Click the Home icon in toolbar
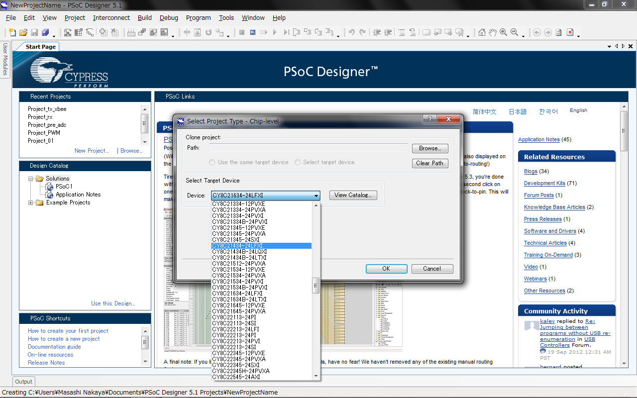Image resolution: width=637 pixels, height=398 pixels. pos(482,32)
